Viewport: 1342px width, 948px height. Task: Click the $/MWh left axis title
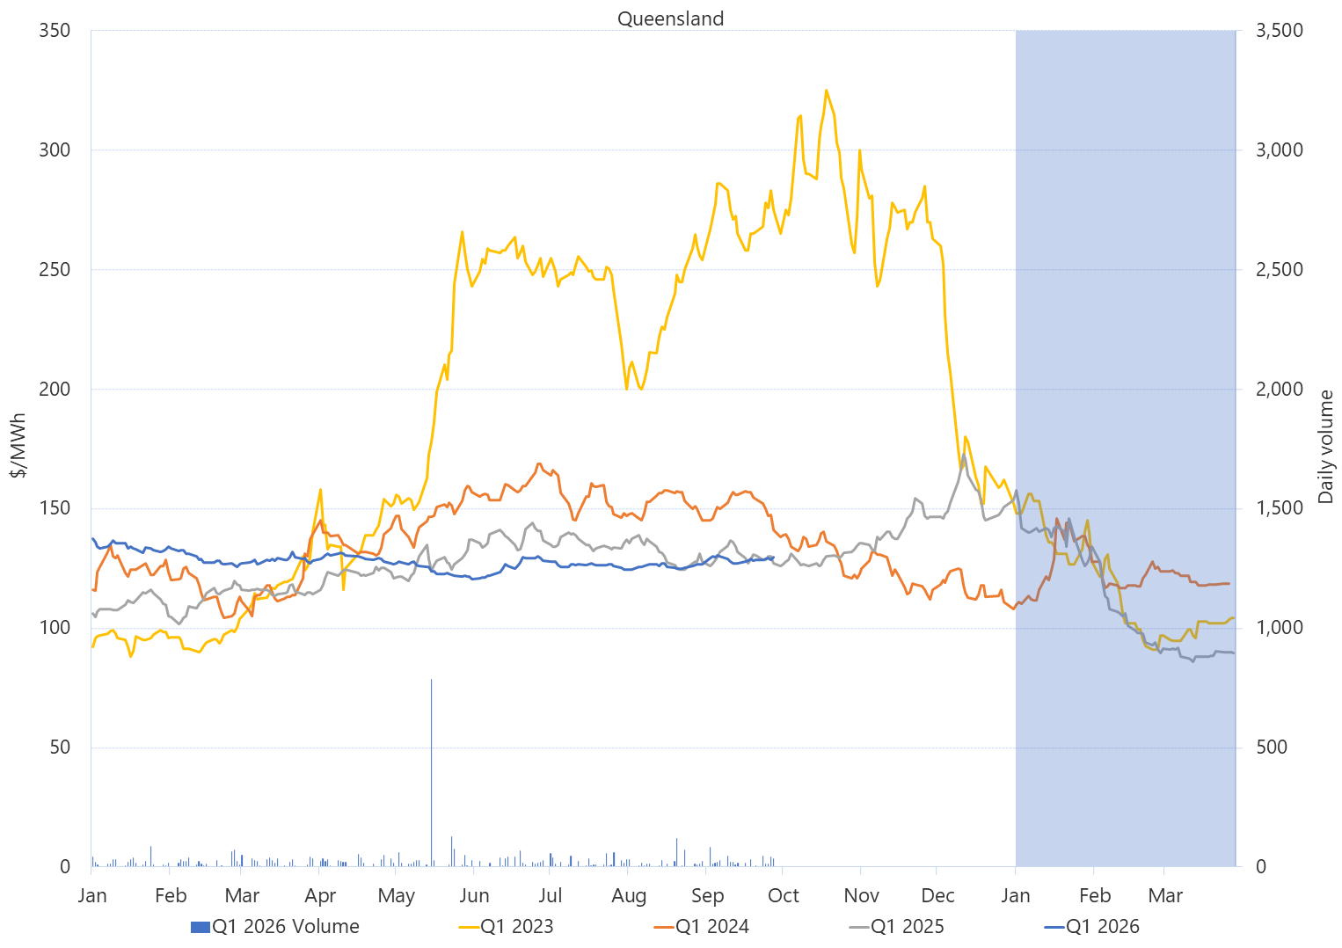point(18,446)
